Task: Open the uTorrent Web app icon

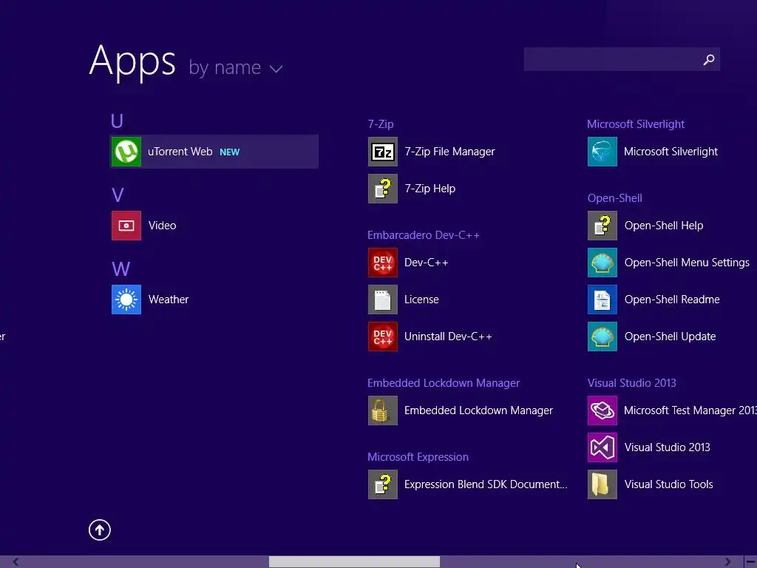Action: click(x=126, y=152)
